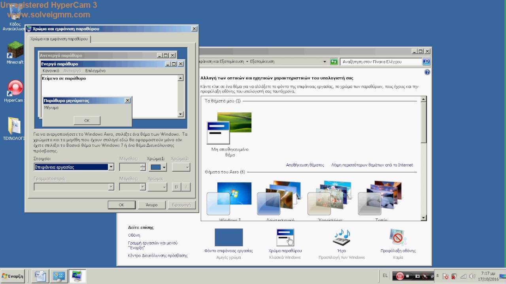This screenshot has height=284, width=506.
Task: Open the Γραμματοσειρά font dropdown
Action: (74, 187)
